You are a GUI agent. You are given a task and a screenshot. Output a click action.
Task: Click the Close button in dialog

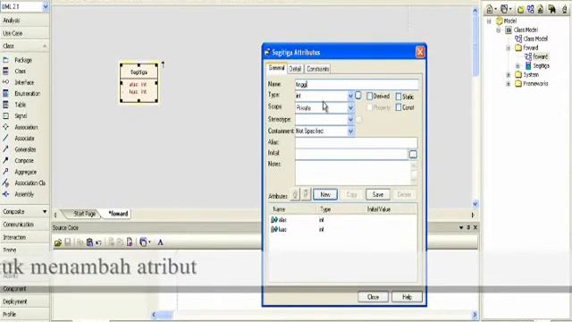pos(373,297)
